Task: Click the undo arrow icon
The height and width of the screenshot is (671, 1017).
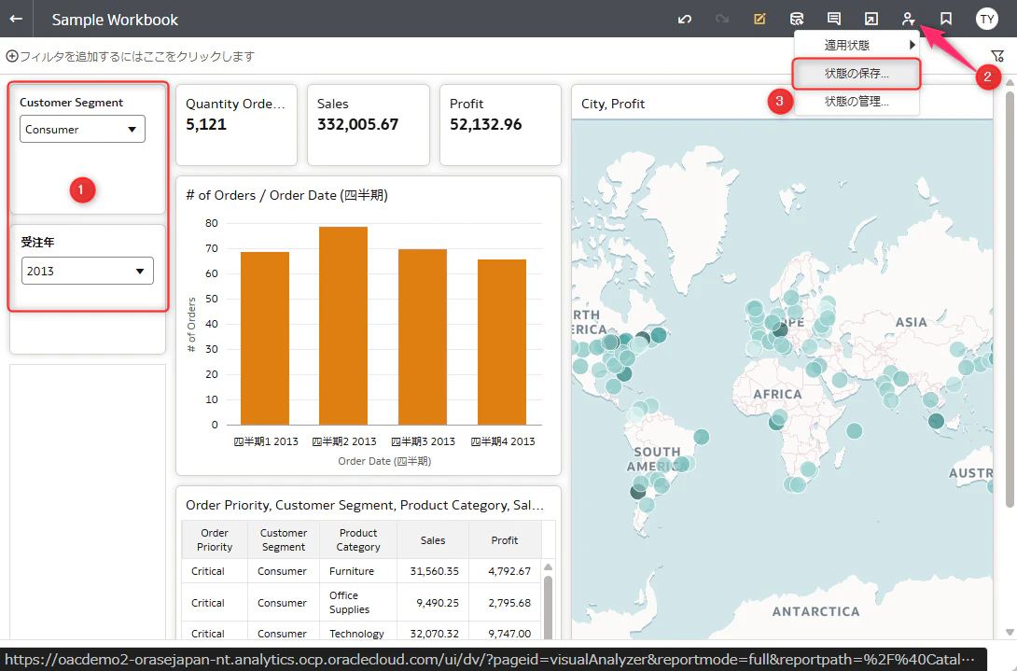Action: [x=685, y=19]
